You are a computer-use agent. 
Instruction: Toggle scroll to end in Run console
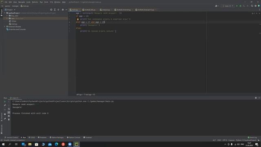[x=9, y=113]
